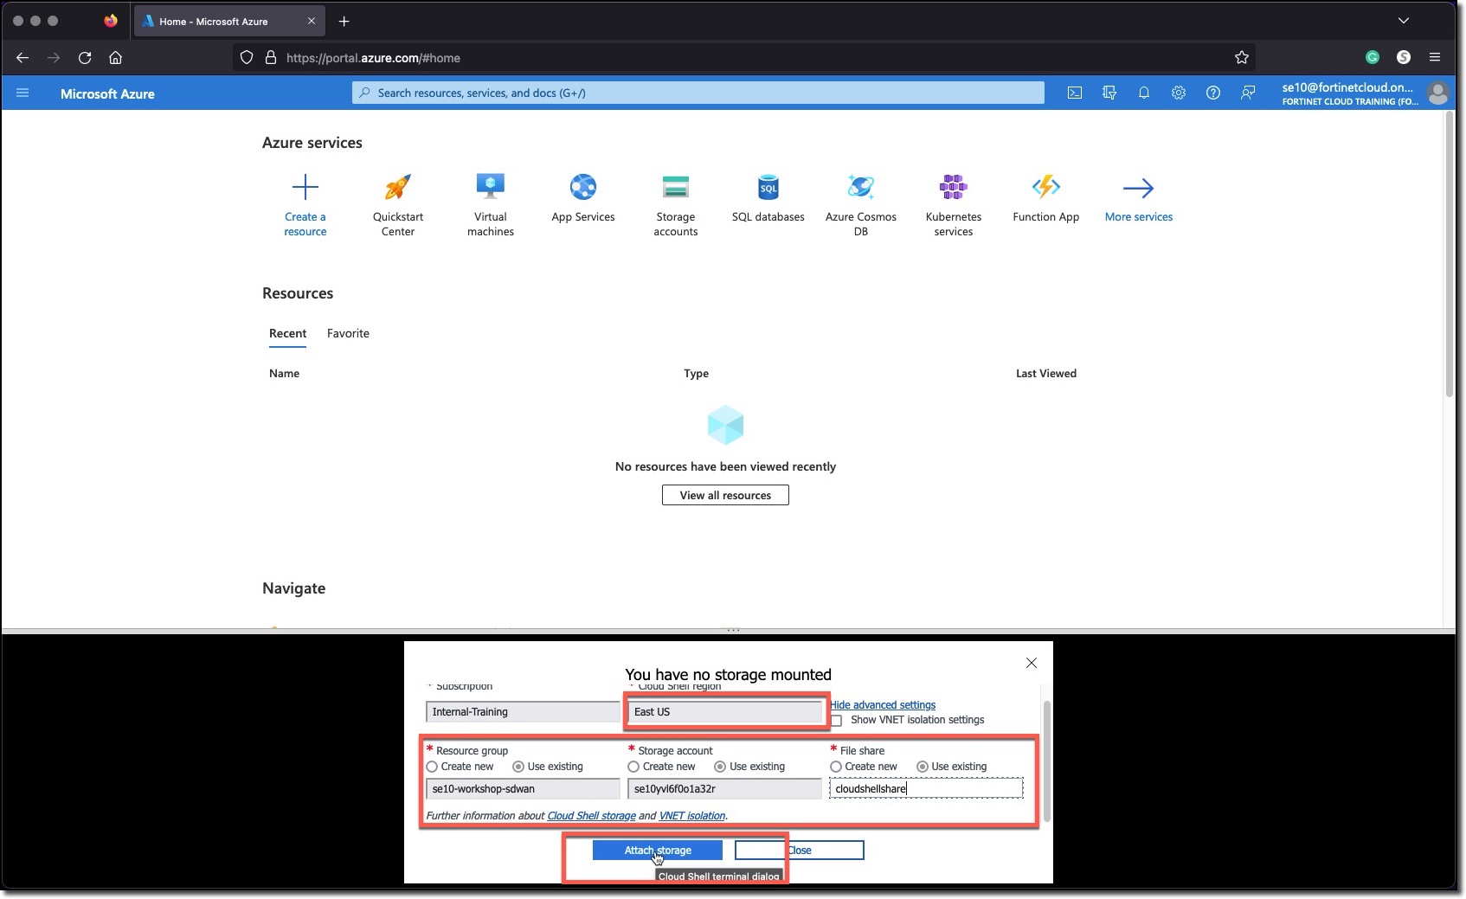Image resolution: width=1466 pixels, height=899 pixels.
Task: Check Show VNET isolation settings
Action: tap(837, 721)
